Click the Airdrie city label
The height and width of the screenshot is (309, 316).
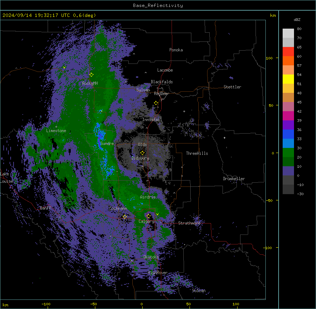[148, 197]
